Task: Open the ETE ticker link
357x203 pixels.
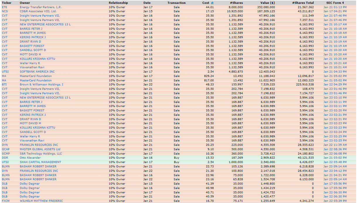Action: [4, 7]
